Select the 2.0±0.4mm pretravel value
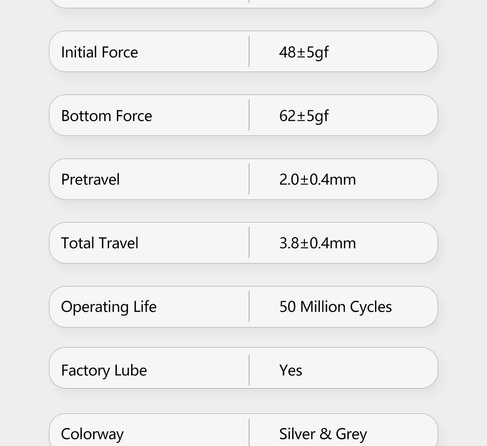Image resolution: width=487 pixels, height=446 pixels. 318,180
